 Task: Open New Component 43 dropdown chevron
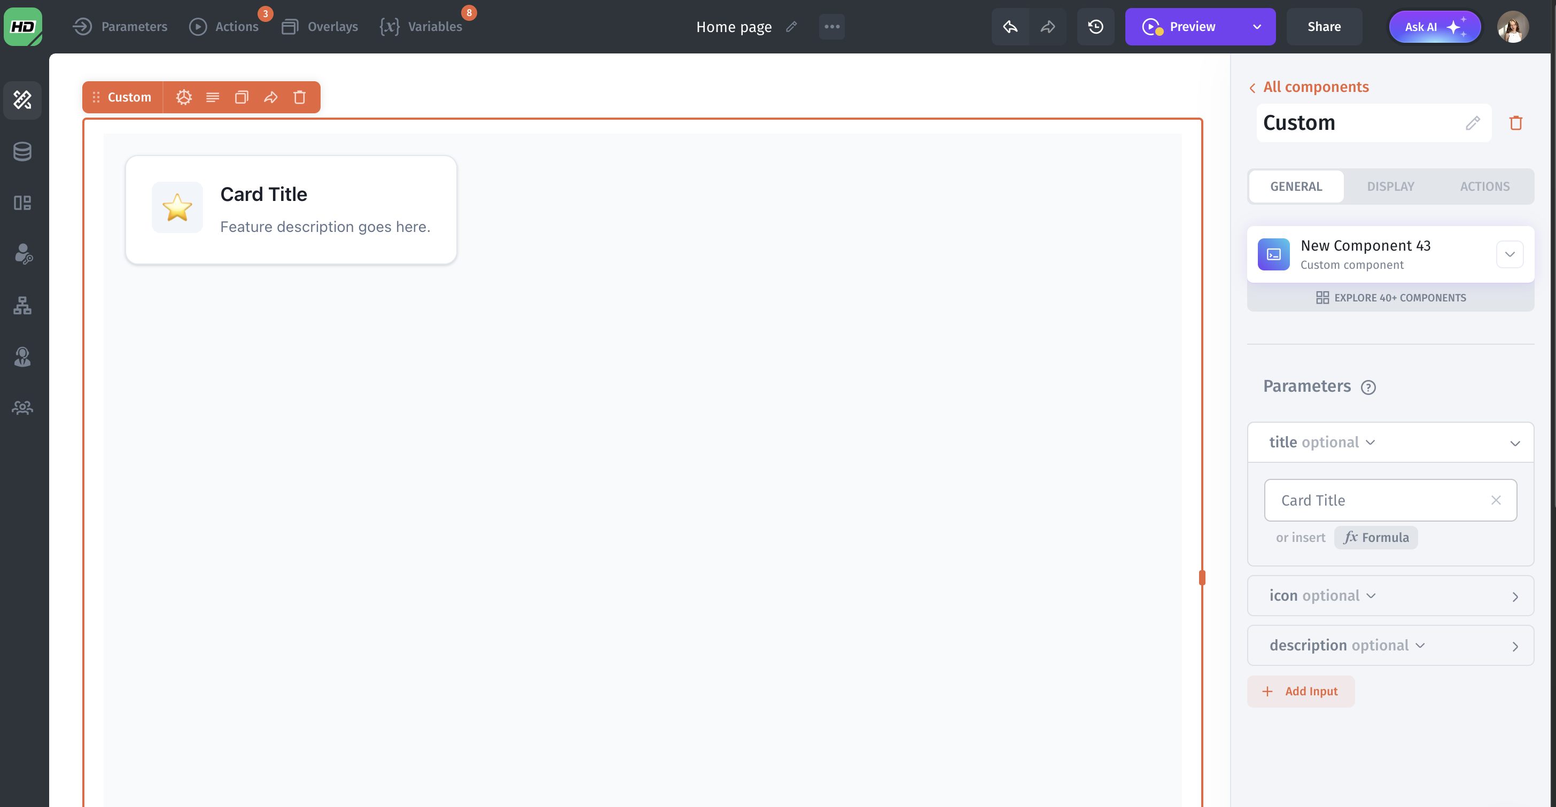coord(1510,254)
